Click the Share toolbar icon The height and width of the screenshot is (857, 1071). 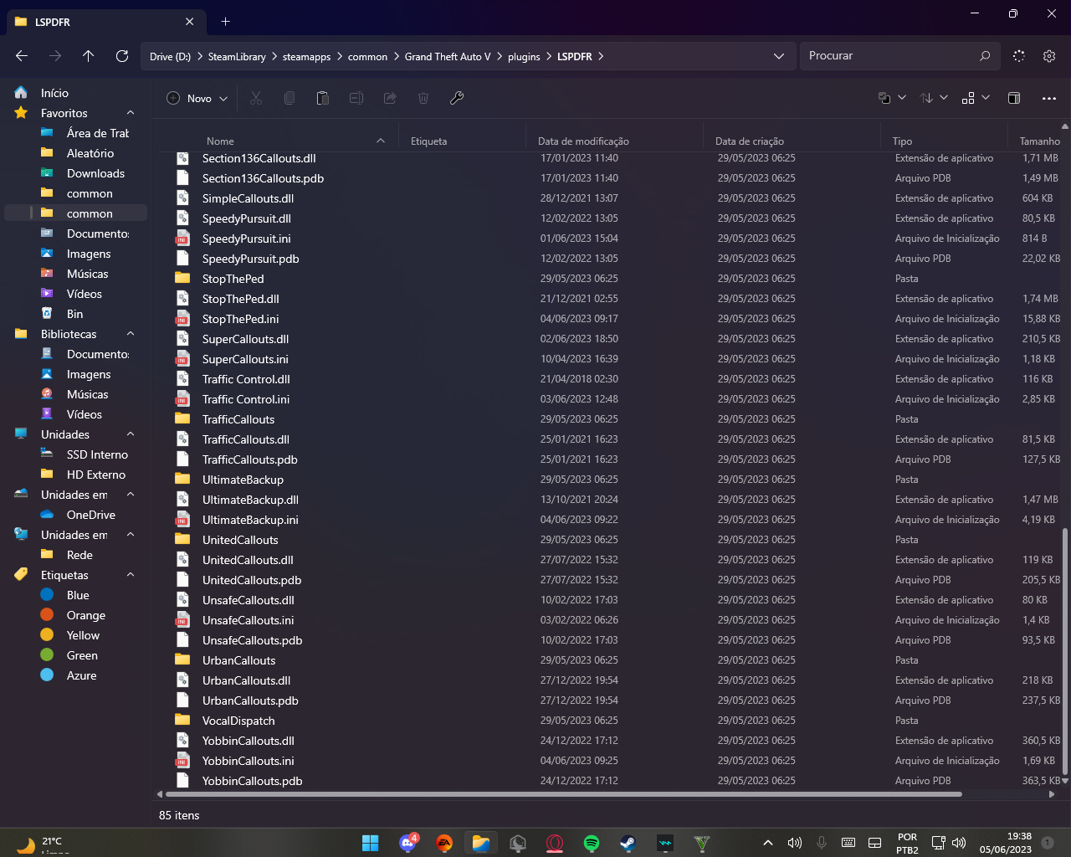(x=390, y=98)
